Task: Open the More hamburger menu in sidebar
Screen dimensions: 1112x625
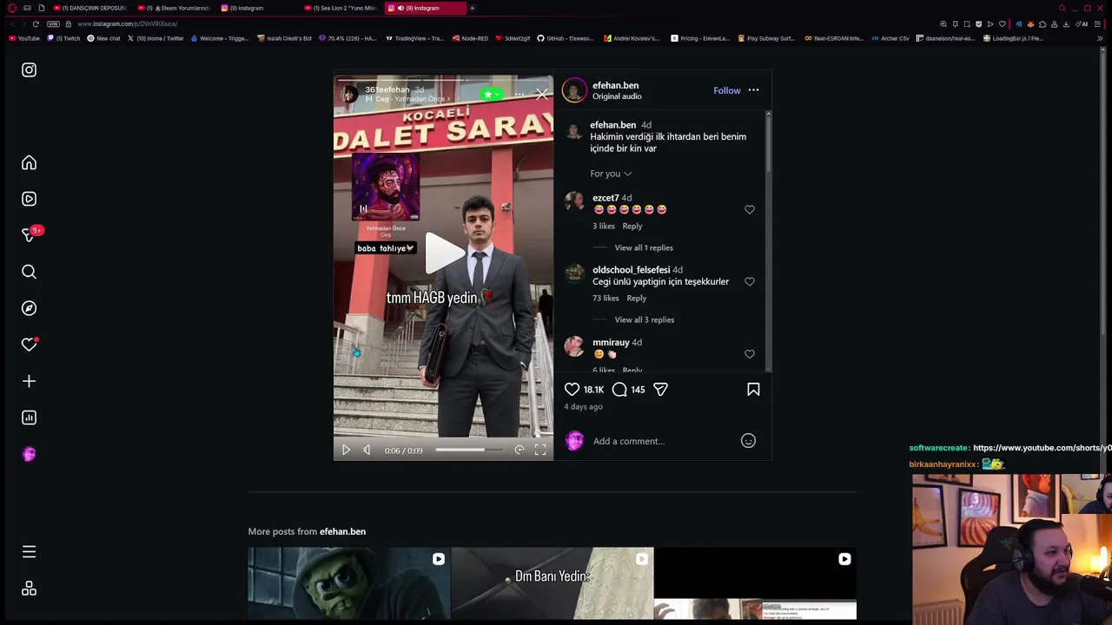Action: [x=29, y=552]
